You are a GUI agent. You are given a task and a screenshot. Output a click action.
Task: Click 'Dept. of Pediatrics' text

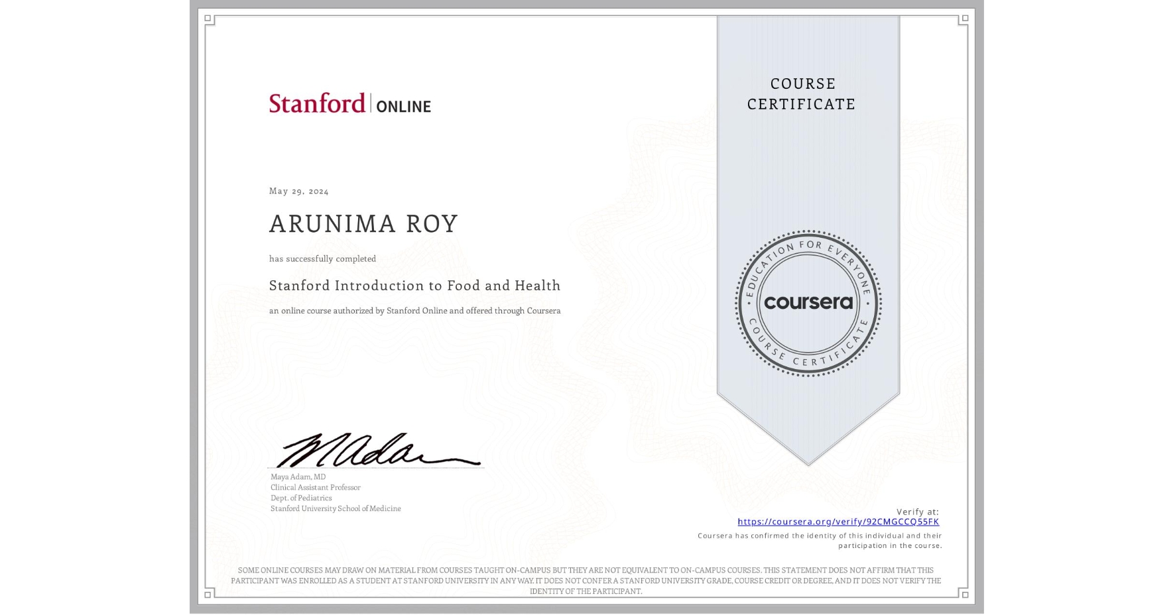pyautogui.click(x=301, y=498)
